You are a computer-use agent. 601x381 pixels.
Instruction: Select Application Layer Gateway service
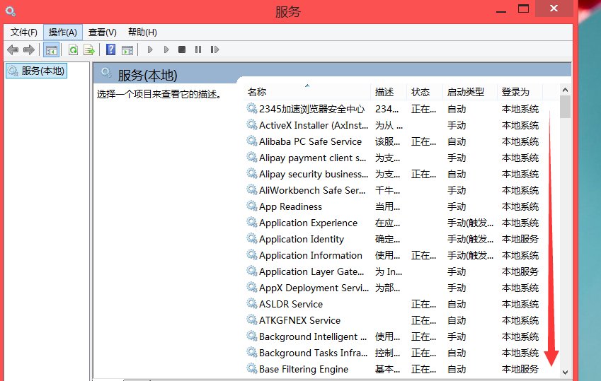[393, 272]
